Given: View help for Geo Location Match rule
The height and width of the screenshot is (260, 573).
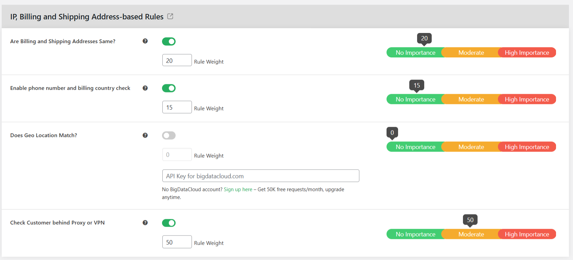Looking at the screenshot, I should pyautogui.click(x=145, y=135).
